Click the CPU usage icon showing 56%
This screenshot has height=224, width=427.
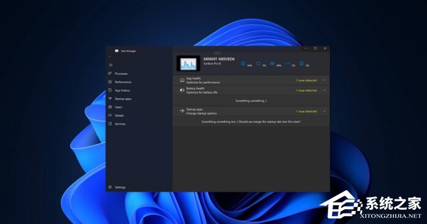click(x=243, y=64)
